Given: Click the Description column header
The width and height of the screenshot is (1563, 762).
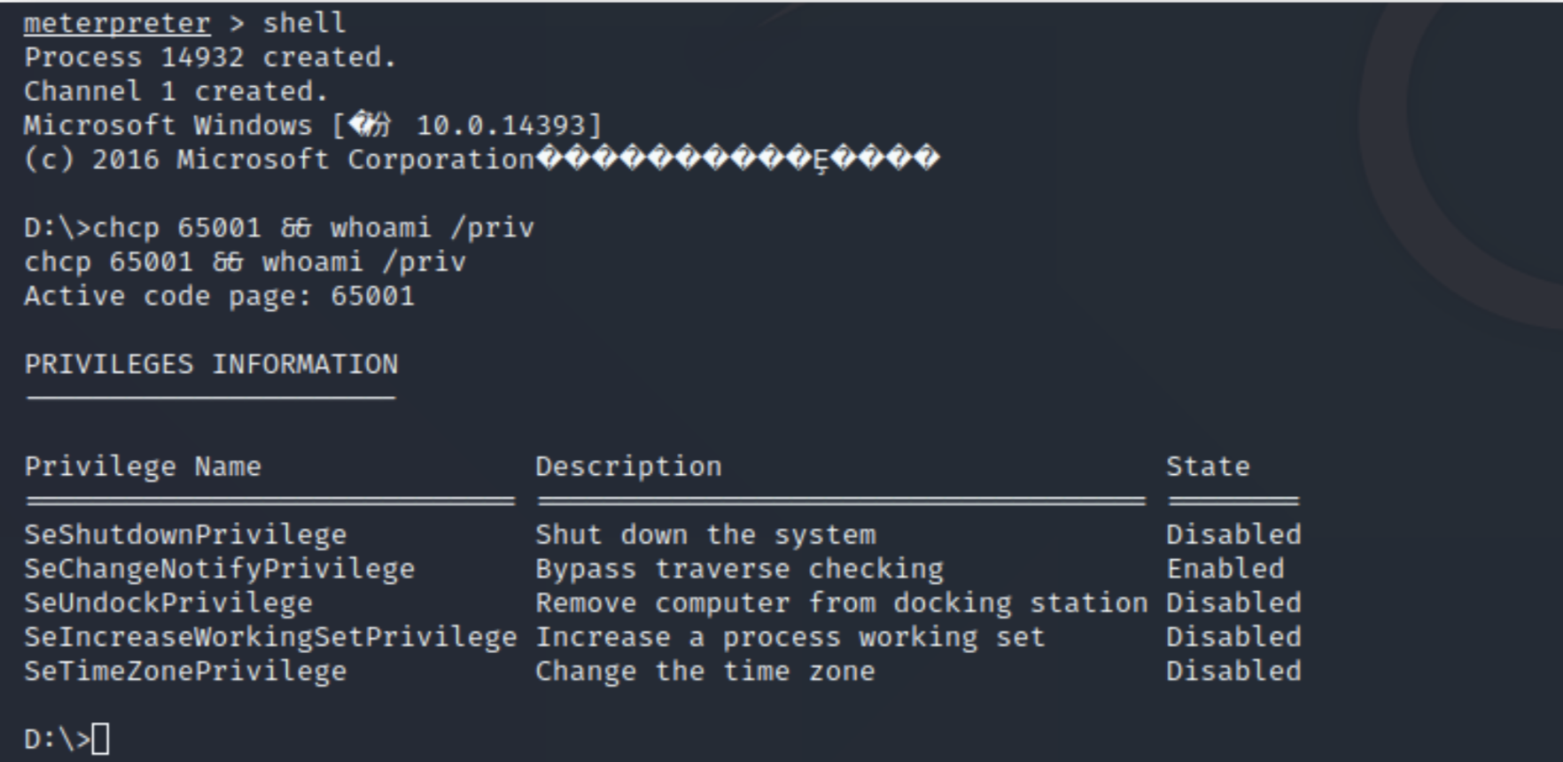Looking at the screenshot, I should (628, 467).
